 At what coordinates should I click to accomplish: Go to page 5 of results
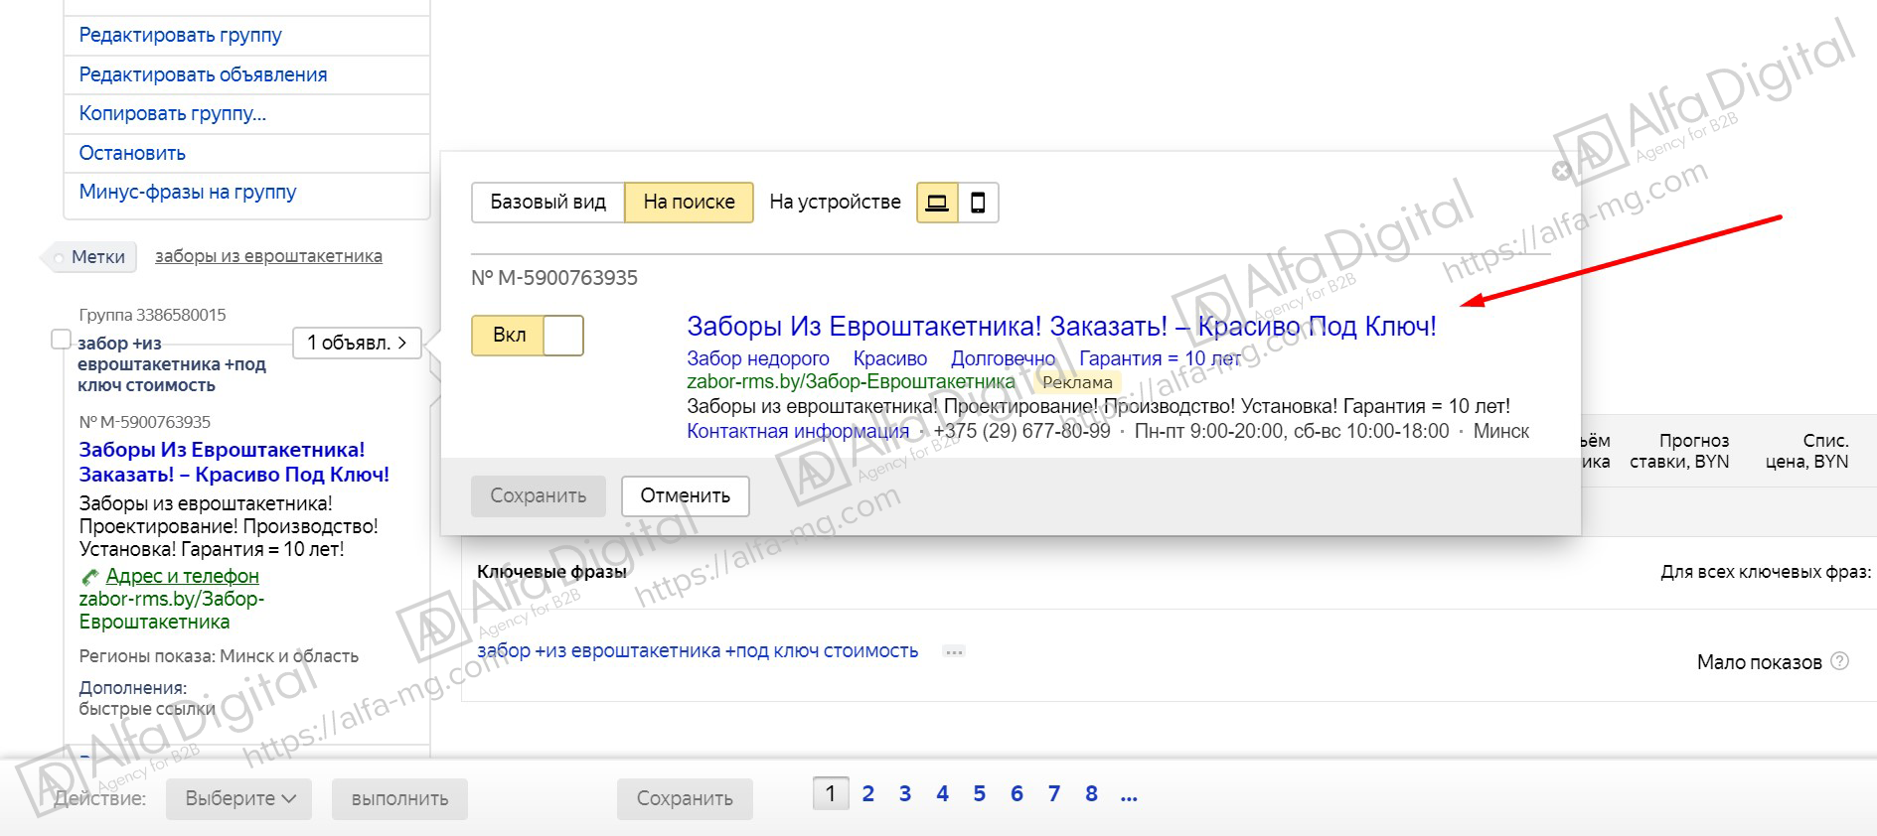tap(979, 793)
